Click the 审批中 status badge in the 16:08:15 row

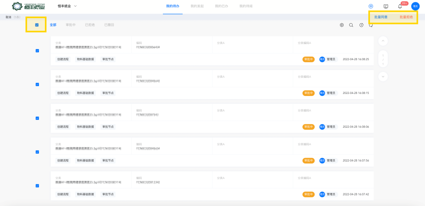pos(309,93)
